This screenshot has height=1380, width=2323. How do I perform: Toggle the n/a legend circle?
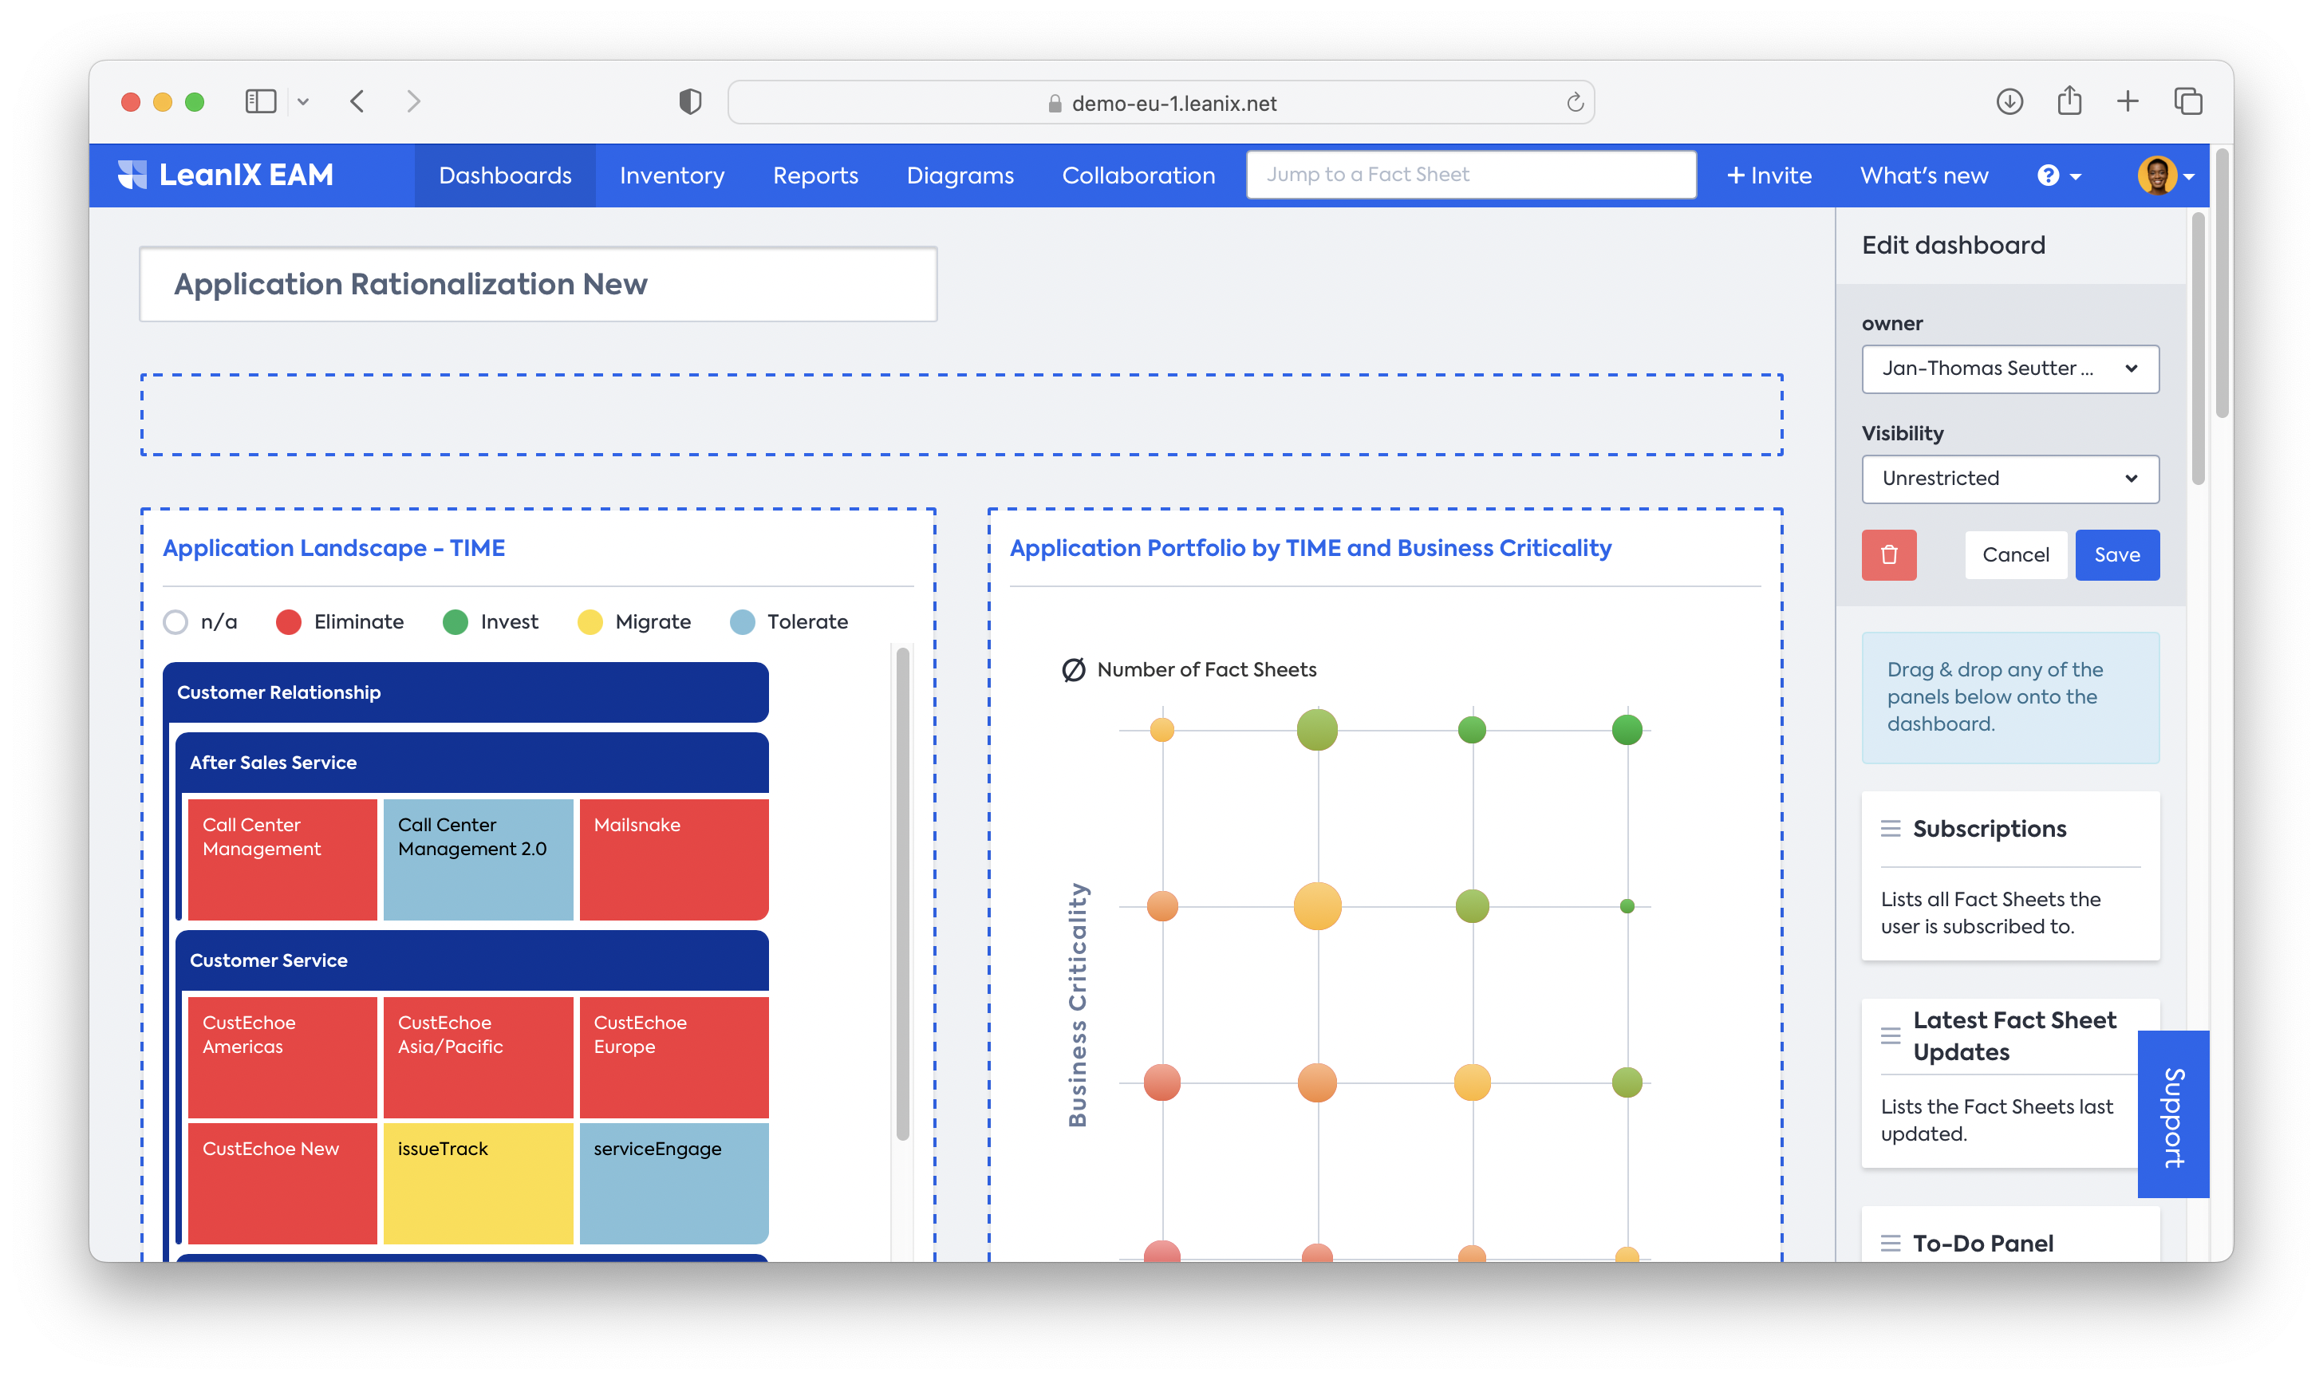(176, 622)
